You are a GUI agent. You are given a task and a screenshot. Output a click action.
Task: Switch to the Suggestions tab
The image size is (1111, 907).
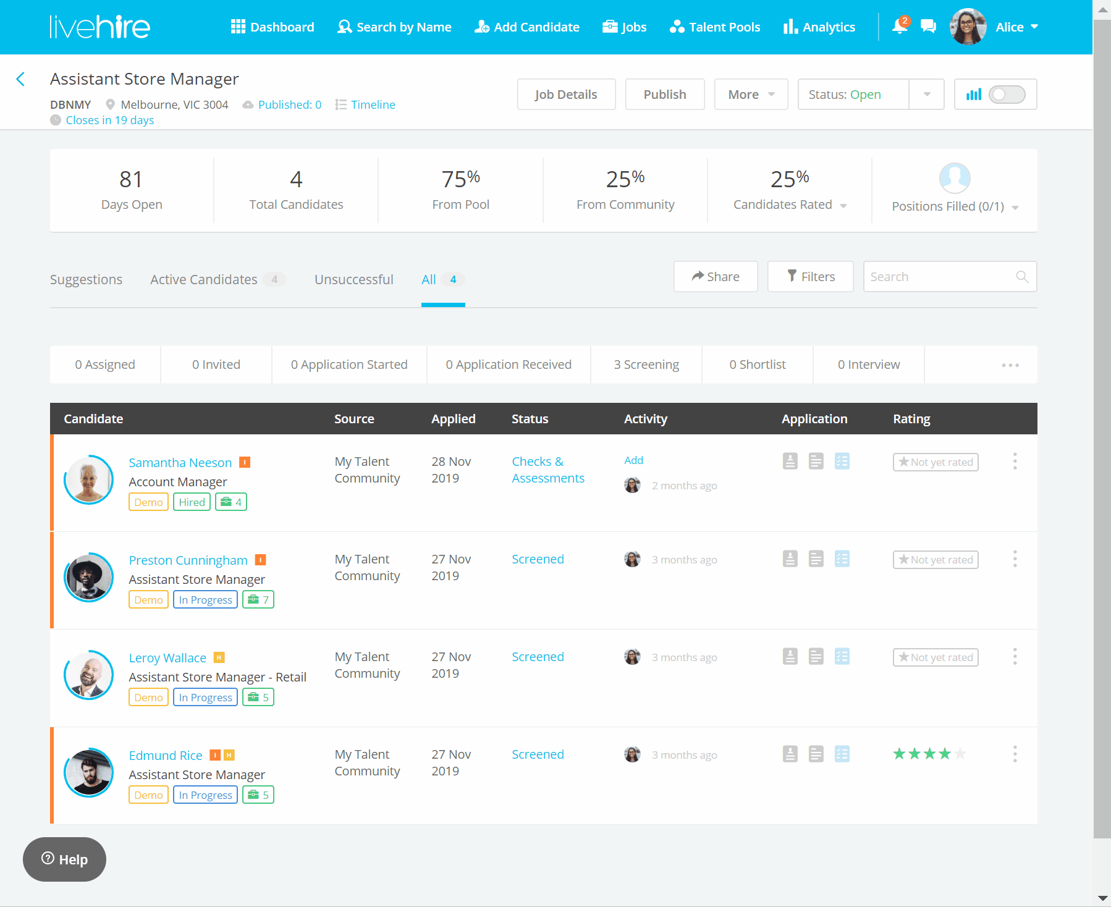point(86,280)
